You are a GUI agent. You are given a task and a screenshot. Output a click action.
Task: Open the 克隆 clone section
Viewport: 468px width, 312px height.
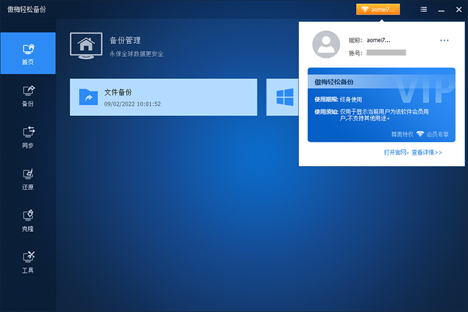pos(28,221)
